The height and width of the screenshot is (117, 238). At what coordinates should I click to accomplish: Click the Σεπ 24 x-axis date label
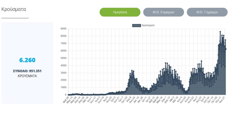pos(207,99)
